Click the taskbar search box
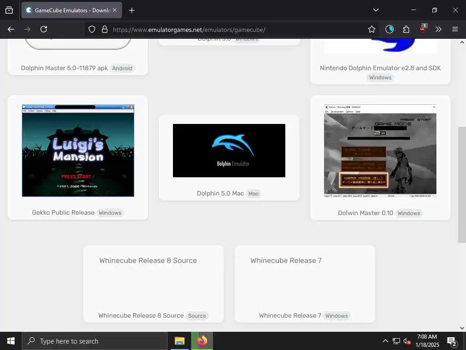 [95, 341]
